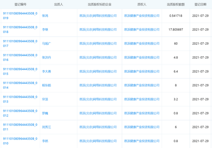The width and height of the screenshot is (212, 148).
Task: Open pledgee 思派健康产业投资有限公司 in row _0018
Action: 142,29
